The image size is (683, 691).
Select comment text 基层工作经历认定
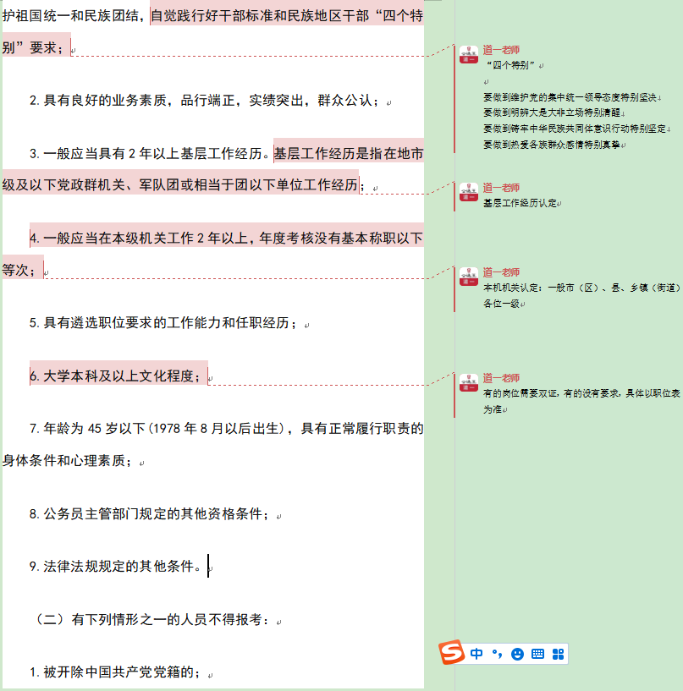tap(520, 203)
